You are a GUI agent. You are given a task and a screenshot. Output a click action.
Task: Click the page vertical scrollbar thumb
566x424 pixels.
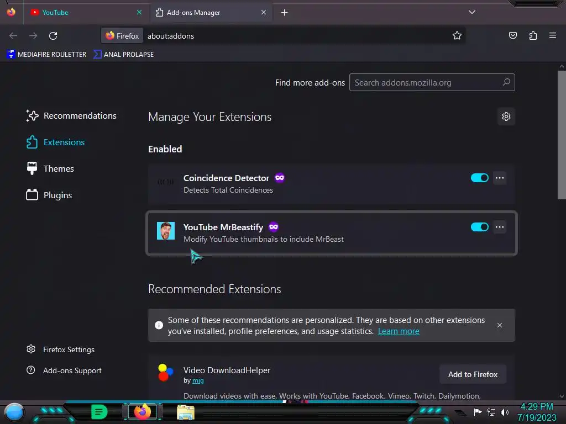point(562,135)
